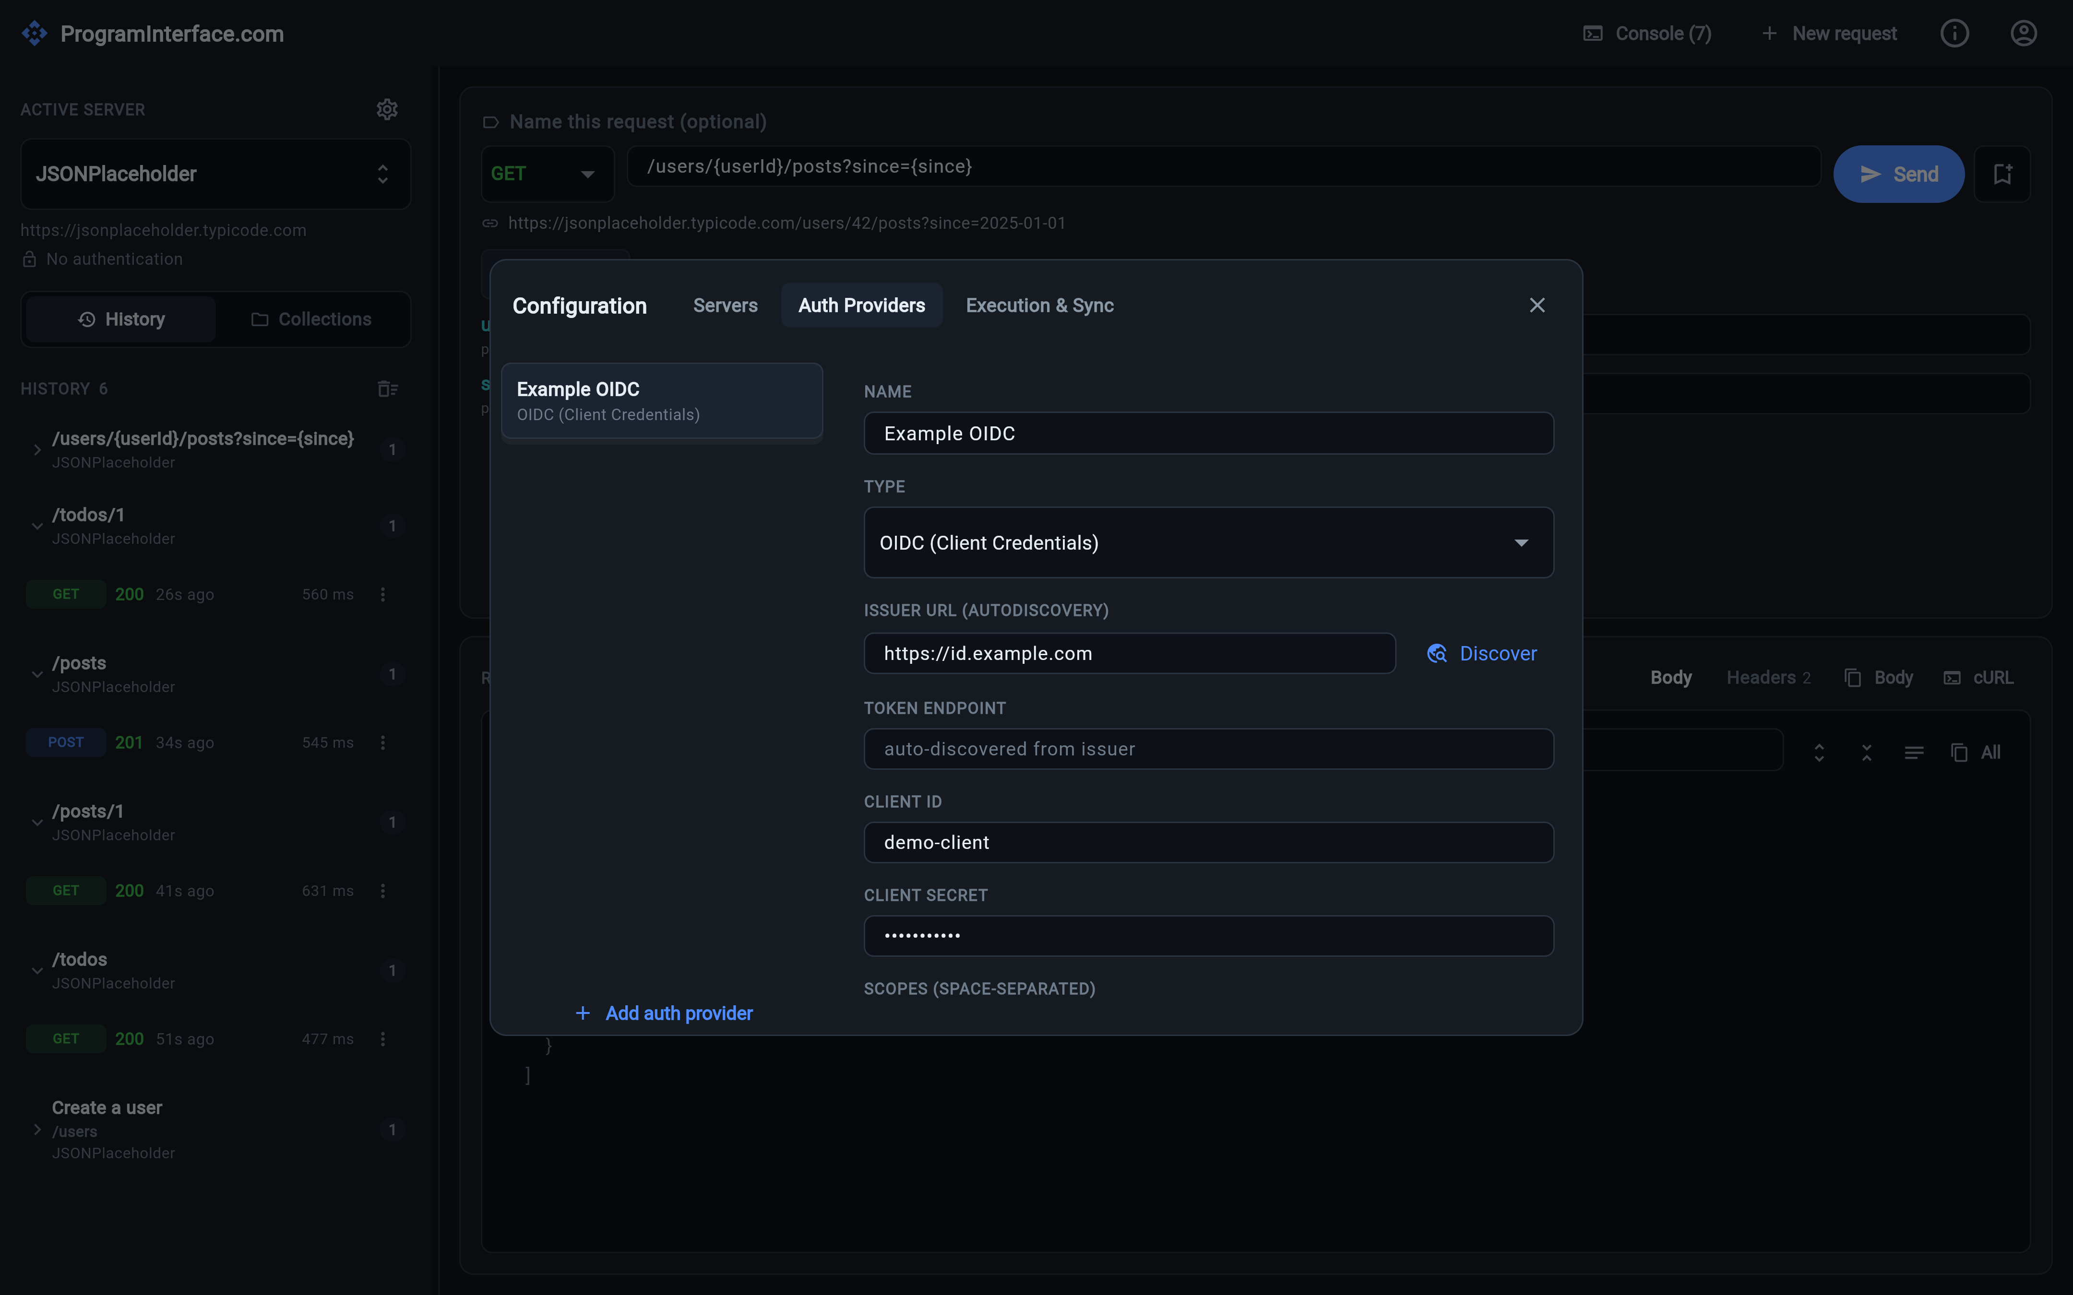Image resolution: width=2073 pixels, height=1295 pixels.
Task: Expand the Create a user entry
Action: pyautogui.click(x=37, y=1130)
